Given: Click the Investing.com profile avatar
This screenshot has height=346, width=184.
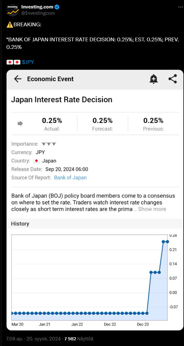Looking at the screenshot, I should [x=13, y=10].
